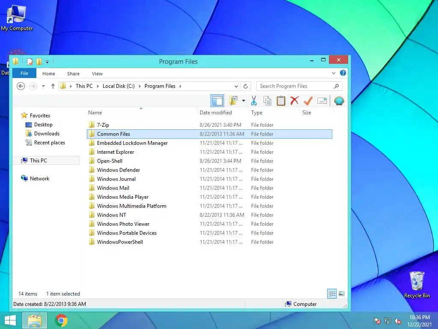This screenshot has height=329, width=438.
Task: Click the red X Delete icon
Action: [x=294, y=100]
